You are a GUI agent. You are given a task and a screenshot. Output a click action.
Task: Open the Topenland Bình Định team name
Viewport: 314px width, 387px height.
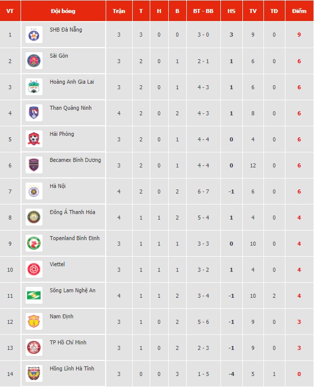point(75,239)
